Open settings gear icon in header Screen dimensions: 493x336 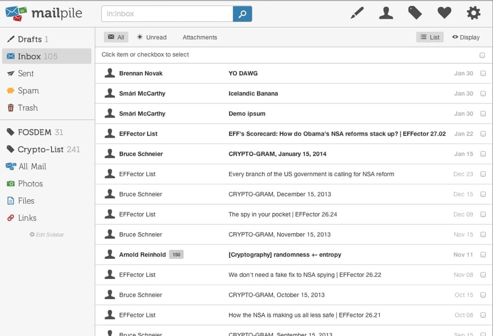point(473,13)
